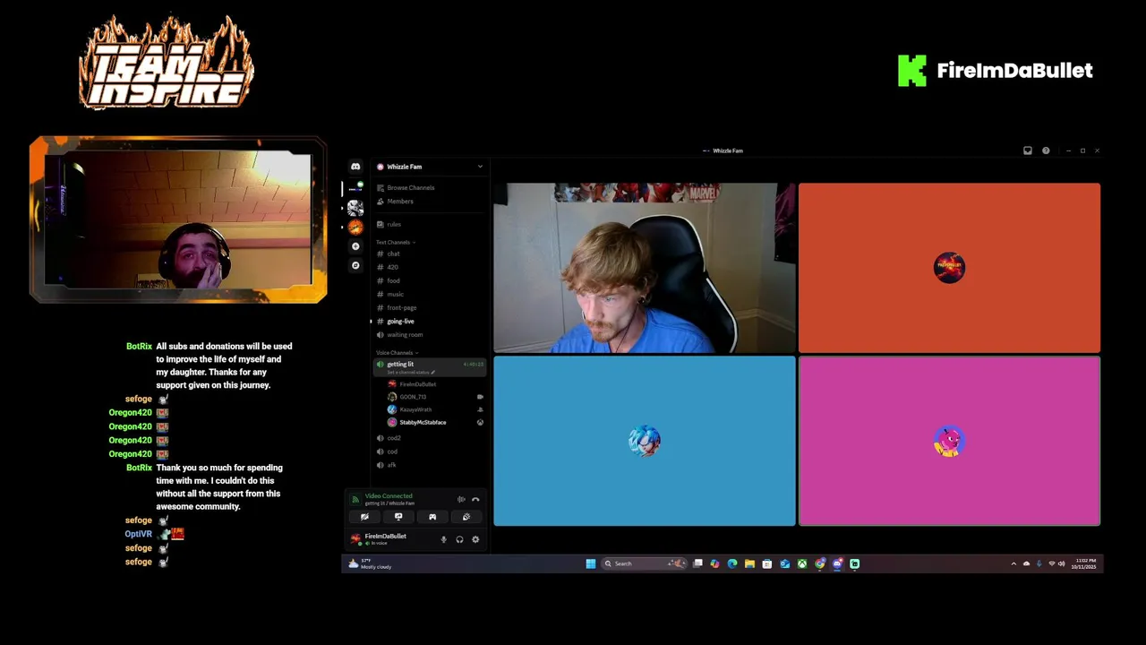Click the taskbar Search box
Screen dimensions: 1146x645
click(644, 563)
